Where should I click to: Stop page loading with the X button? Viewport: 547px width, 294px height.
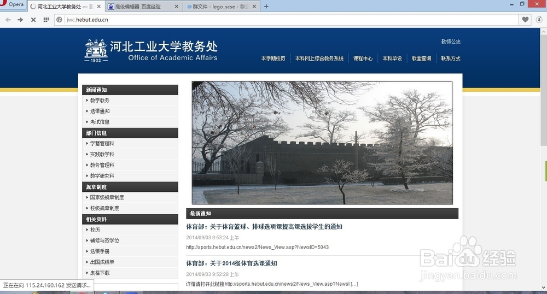point(33,20)
